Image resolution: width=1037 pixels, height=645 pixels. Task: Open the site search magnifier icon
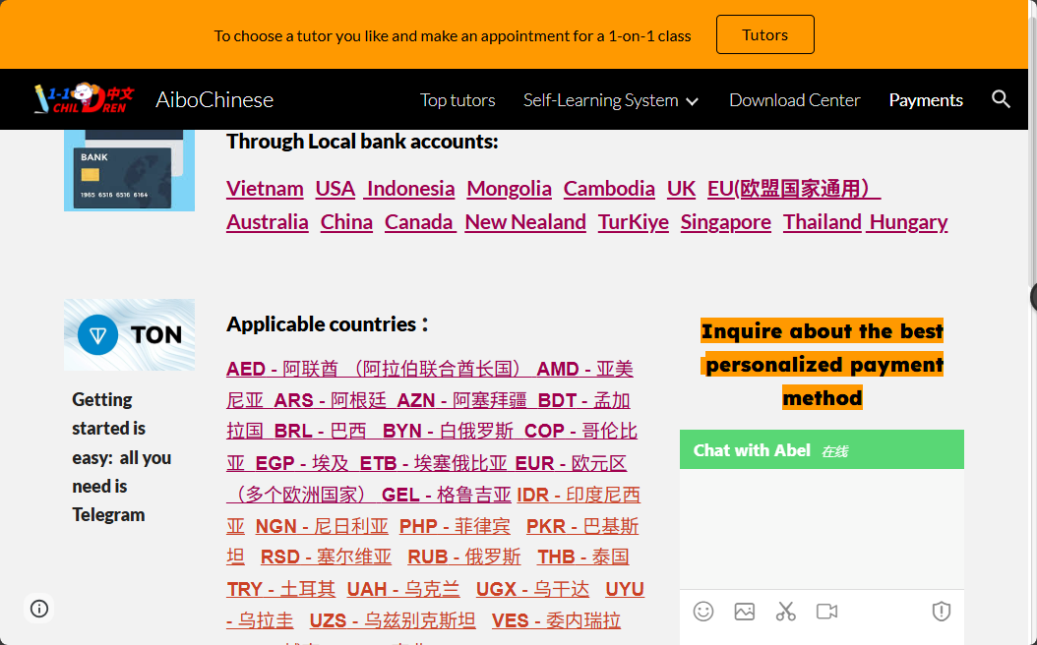(1001, 99)
